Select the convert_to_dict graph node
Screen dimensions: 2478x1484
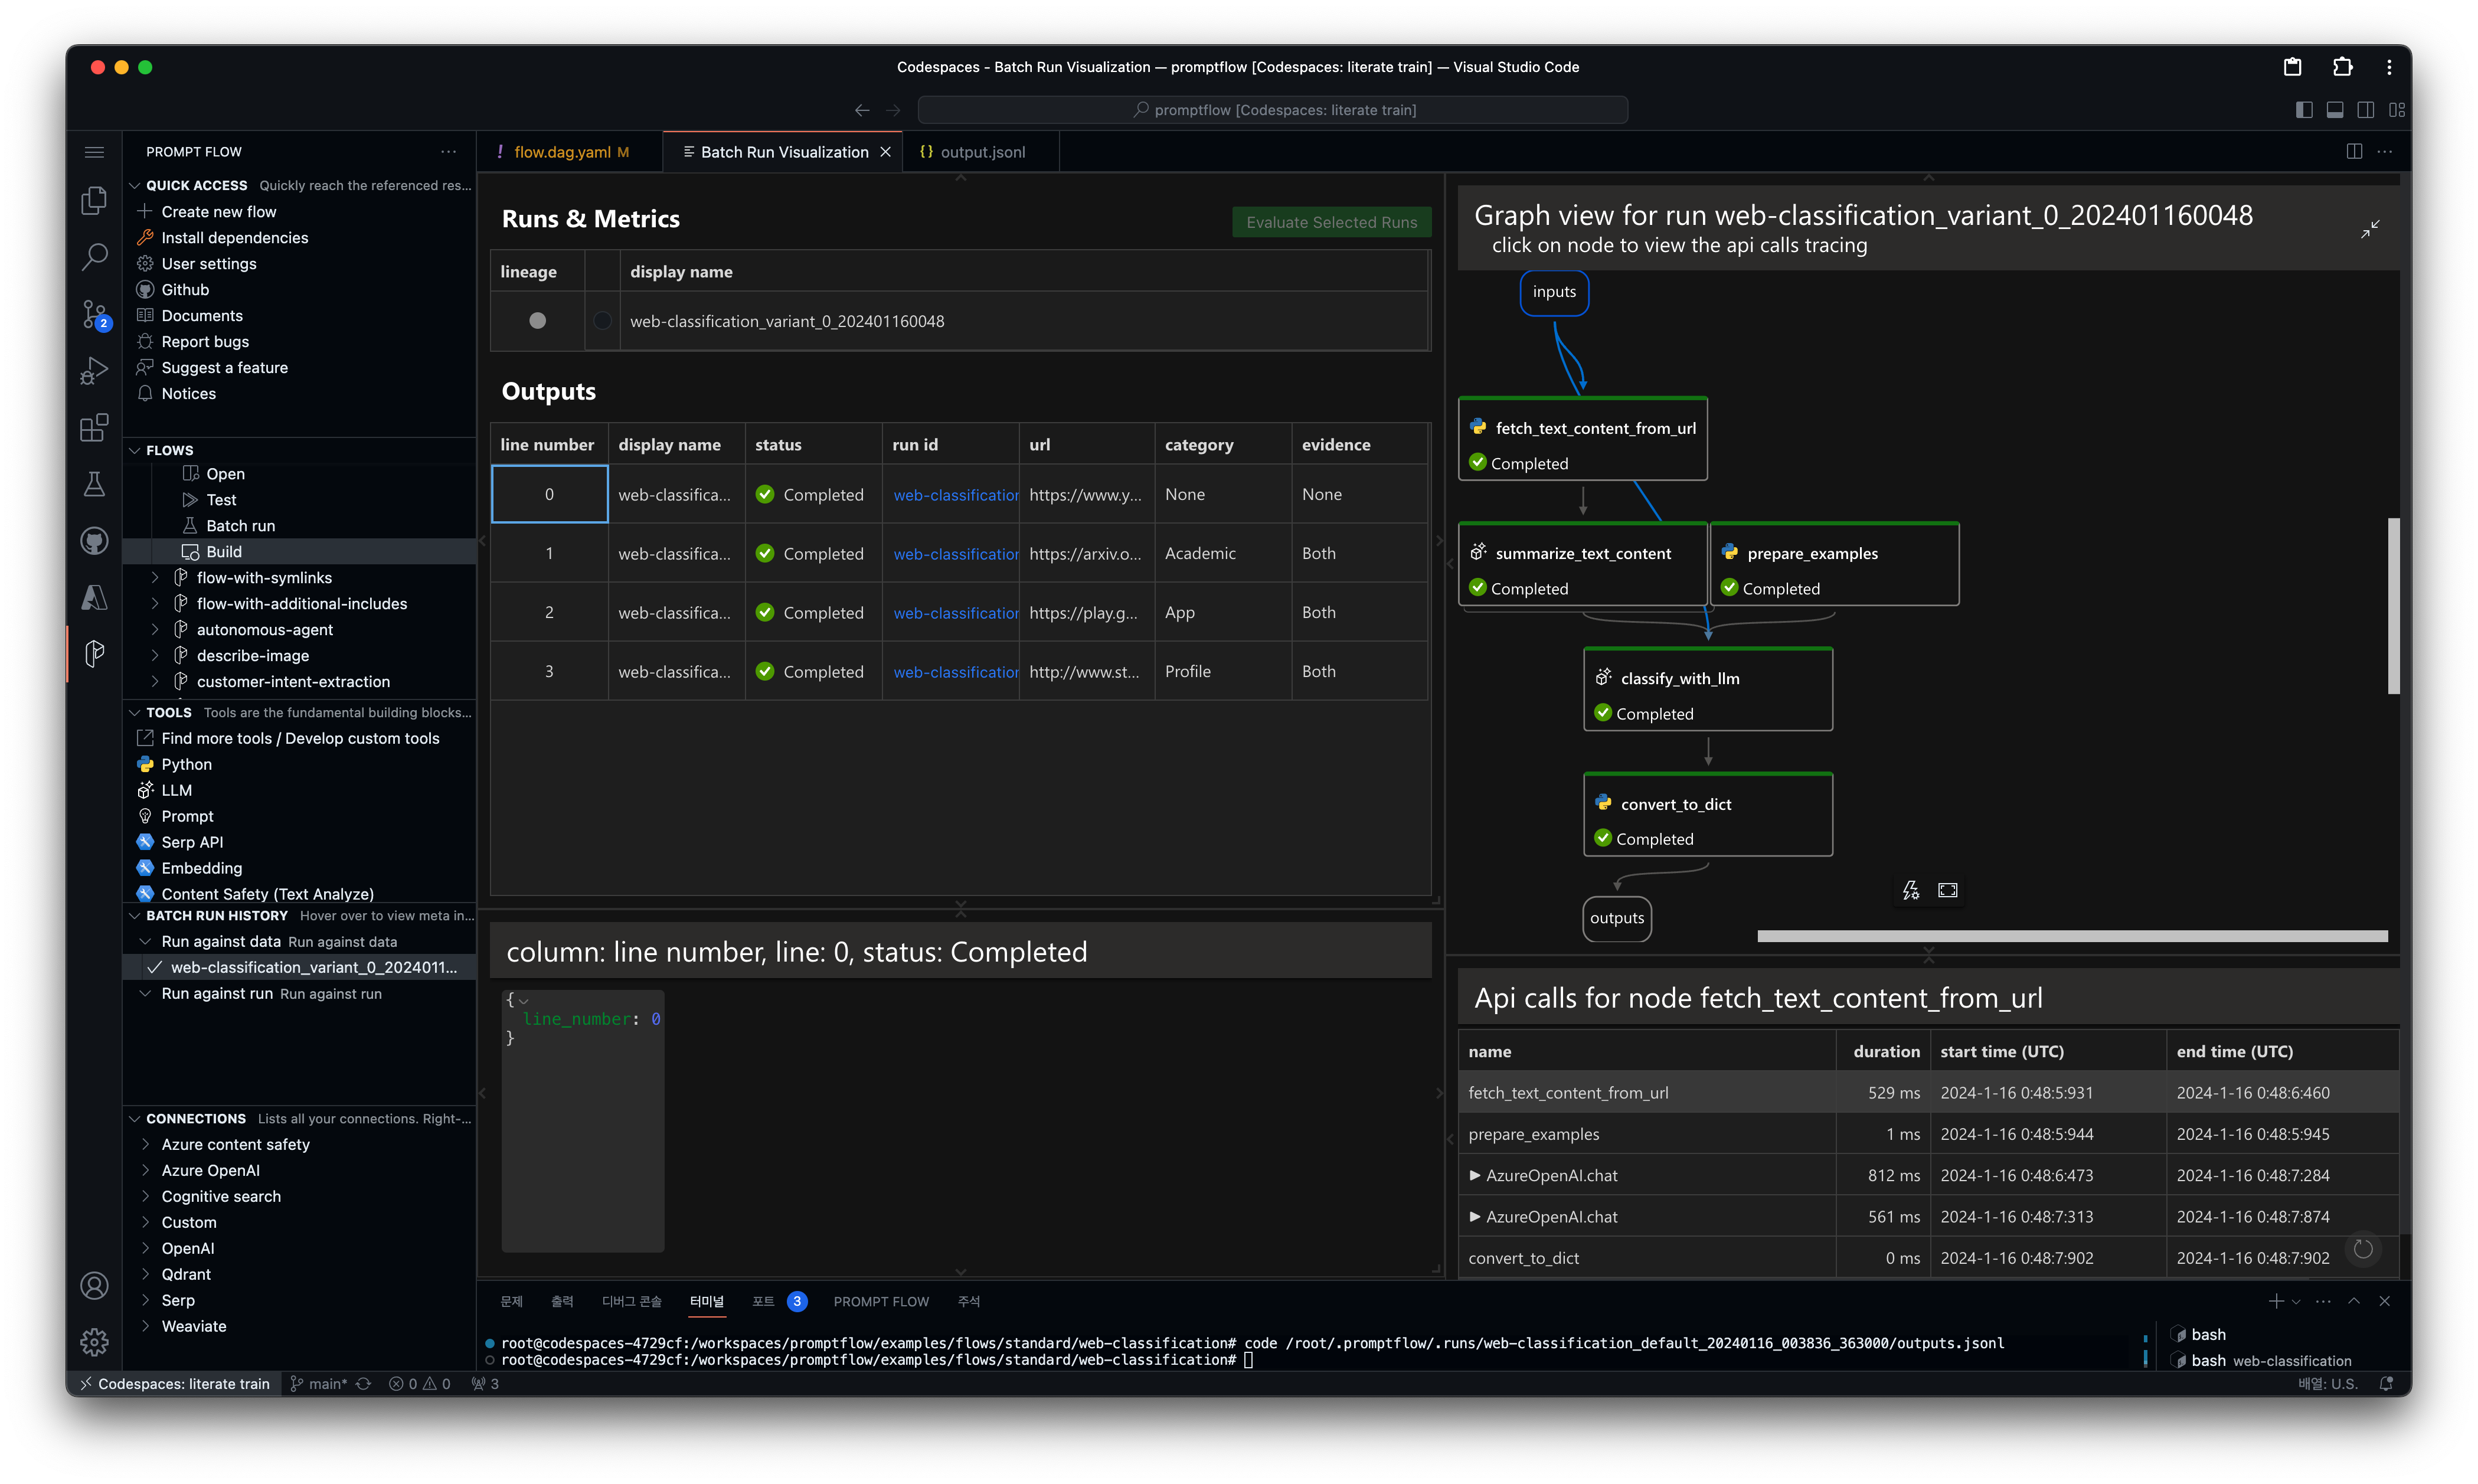click(x=1707, y=815)
